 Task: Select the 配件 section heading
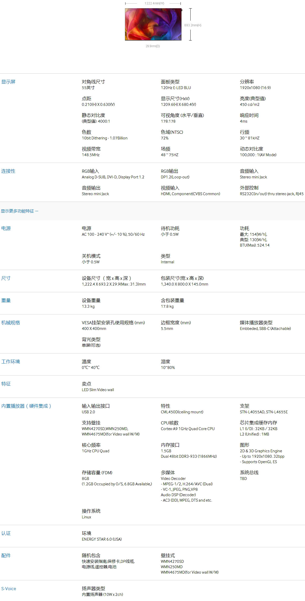click(x=6, y=556)
